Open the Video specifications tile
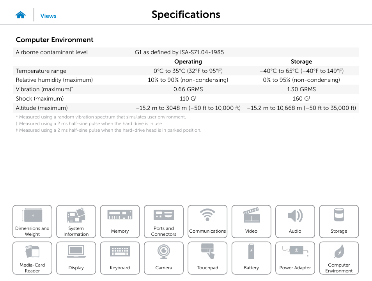 pos(251,221)
